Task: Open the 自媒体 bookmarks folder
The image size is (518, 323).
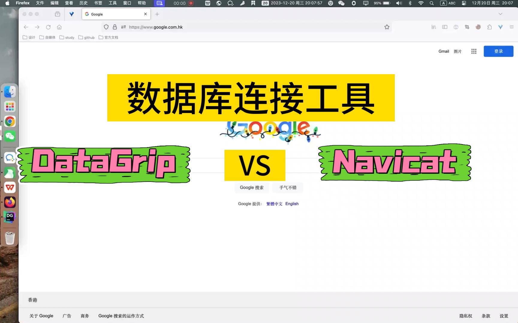Action: [47, 37]
